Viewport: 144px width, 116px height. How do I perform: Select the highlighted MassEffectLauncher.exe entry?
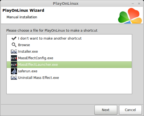[x=69, y=65]
